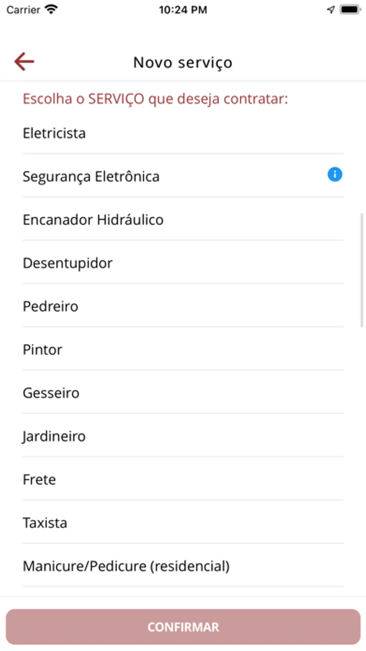Click the service list scrollbar
Screen dimensions: 366x651
click(x=362, y=270)
